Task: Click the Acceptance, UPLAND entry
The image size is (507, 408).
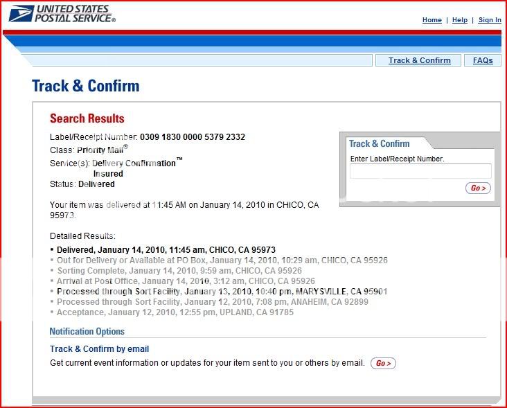Action: [x=175, y=312]
